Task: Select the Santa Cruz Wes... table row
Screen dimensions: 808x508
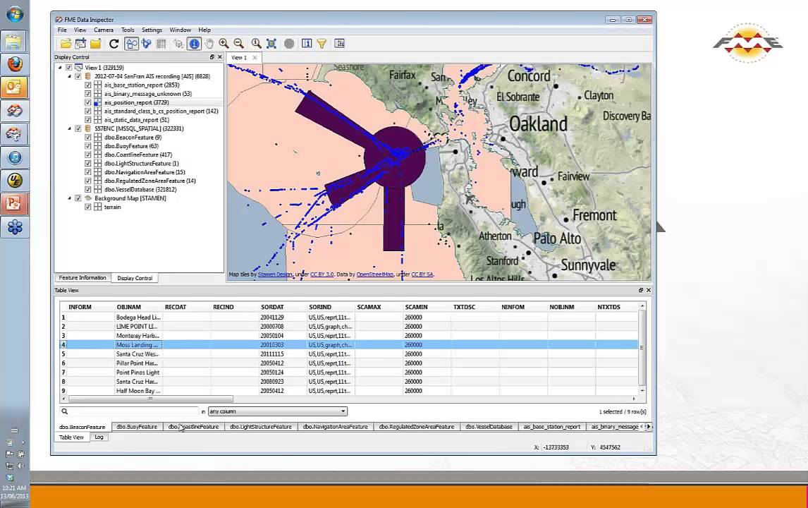Action: coord(350,353)
